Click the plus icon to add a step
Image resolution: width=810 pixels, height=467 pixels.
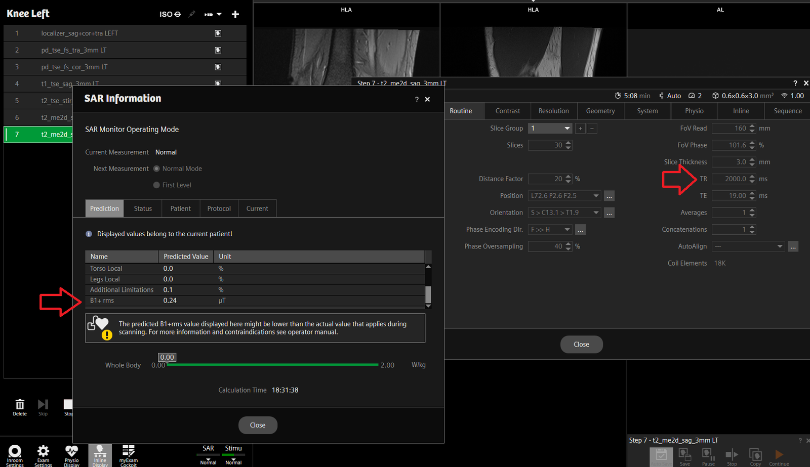pos(235,14)
